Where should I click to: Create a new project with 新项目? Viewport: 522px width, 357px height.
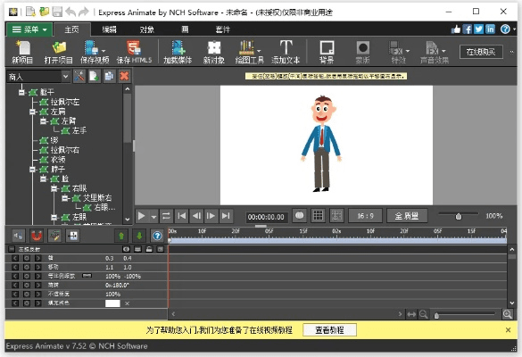click(x=22, y=52)
